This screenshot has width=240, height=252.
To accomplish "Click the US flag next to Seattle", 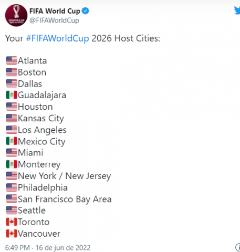I will (x=12, y=211).
